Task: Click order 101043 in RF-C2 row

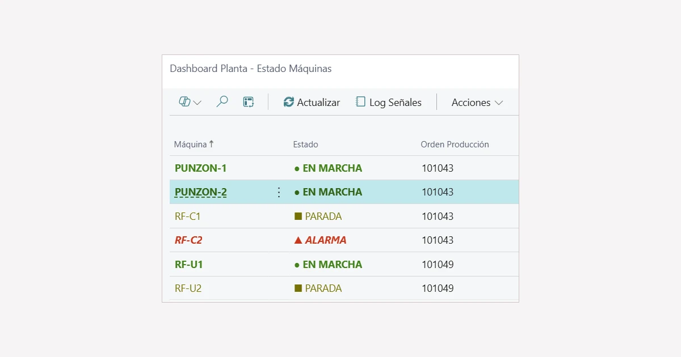Action: pyautogui.click(x=438, y=240)
